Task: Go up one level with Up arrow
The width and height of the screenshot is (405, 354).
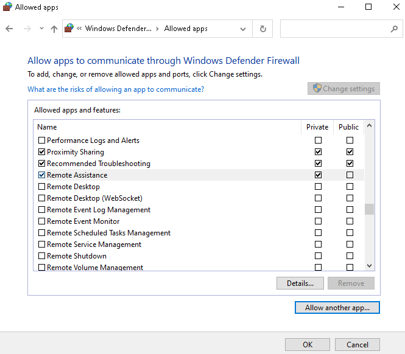Action: [54, 29]
